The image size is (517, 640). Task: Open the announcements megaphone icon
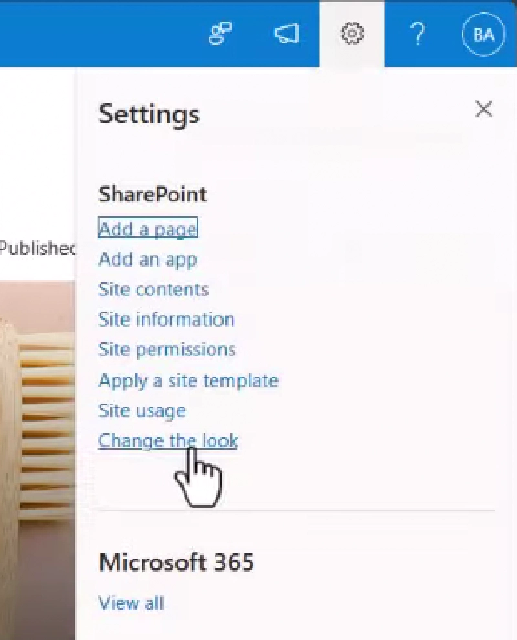coord(286,34)
